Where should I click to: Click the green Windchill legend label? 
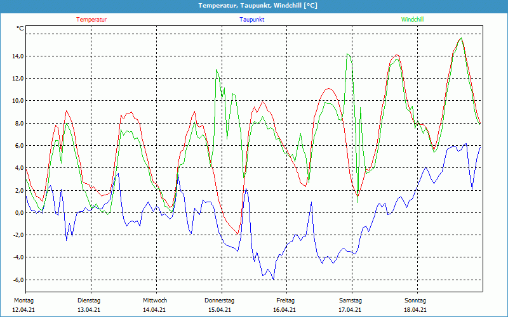tap(412, 20)
